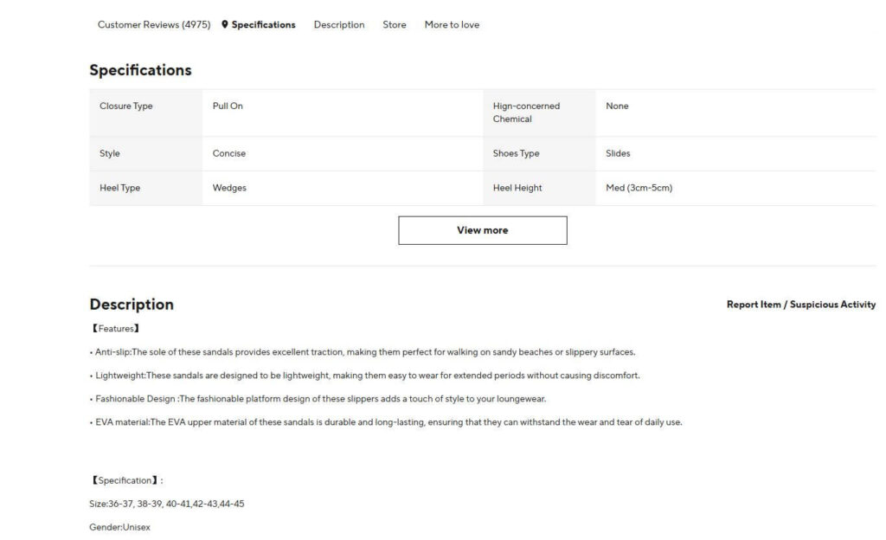The height and width of the screenshot is (540, 886).
Task: Select the Specifications tab
Action: pos(263,25)
